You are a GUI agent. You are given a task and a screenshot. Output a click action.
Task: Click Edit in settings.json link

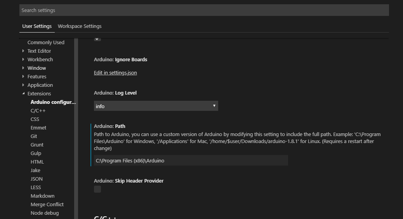point(115,72)
